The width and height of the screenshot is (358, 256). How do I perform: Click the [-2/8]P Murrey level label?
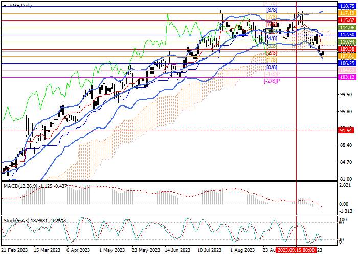(272, 81)
